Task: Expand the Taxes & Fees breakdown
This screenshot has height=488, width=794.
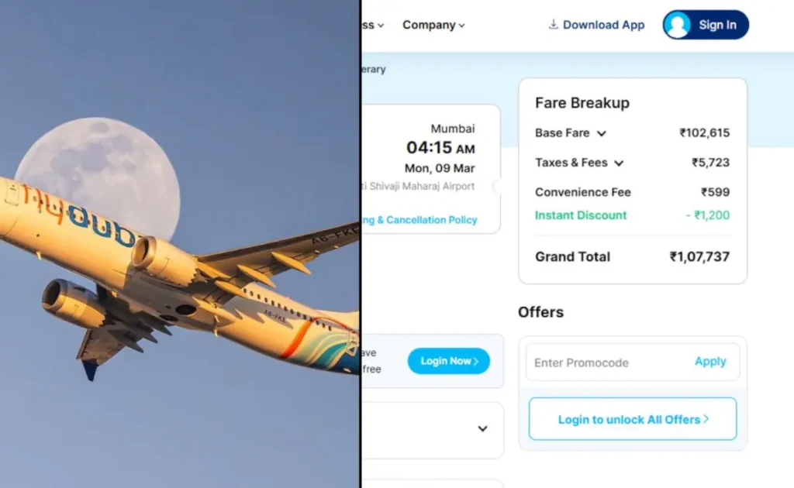Action: coord(620,163)
